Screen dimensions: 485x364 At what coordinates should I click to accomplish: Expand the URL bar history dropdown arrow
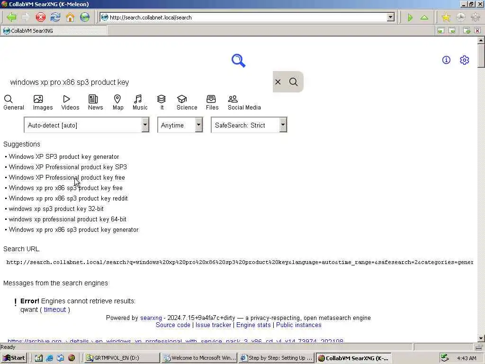click(x=391, y=17)
